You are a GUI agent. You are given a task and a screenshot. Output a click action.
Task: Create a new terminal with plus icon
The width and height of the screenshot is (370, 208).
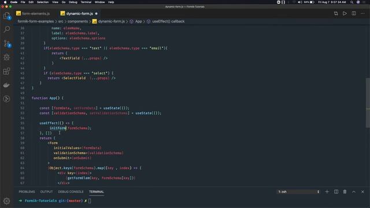click(327, 192)
